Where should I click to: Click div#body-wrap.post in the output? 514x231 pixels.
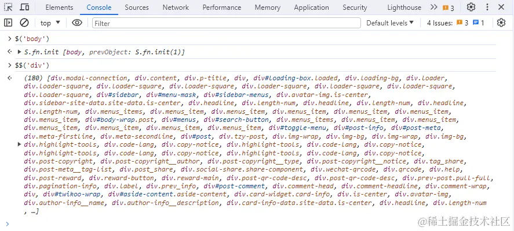[x=119, y=120]
